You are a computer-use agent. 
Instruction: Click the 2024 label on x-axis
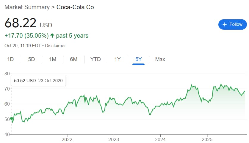pyautogui.click(x=160, y=139)
